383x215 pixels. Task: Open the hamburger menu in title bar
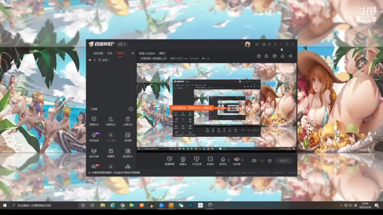pyautogui.click(x=275, y=44)
